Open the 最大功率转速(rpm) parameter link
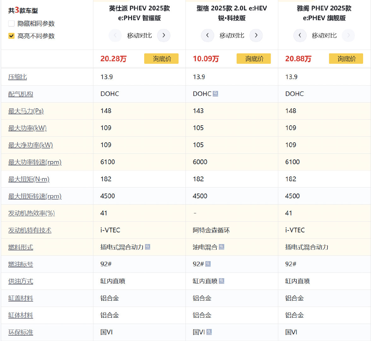371x341 pixels. [35, 162]
